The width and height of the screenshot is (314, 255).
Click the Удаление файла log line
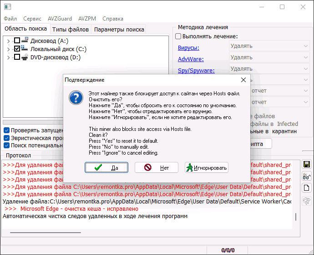147,202
